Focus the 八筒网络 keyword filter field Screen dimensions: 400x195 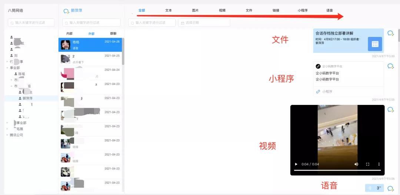[x=31, y=23]
